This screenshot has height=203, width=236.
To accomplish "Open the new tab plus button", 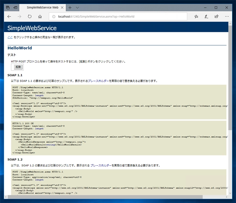I will (x=70, y=8).
